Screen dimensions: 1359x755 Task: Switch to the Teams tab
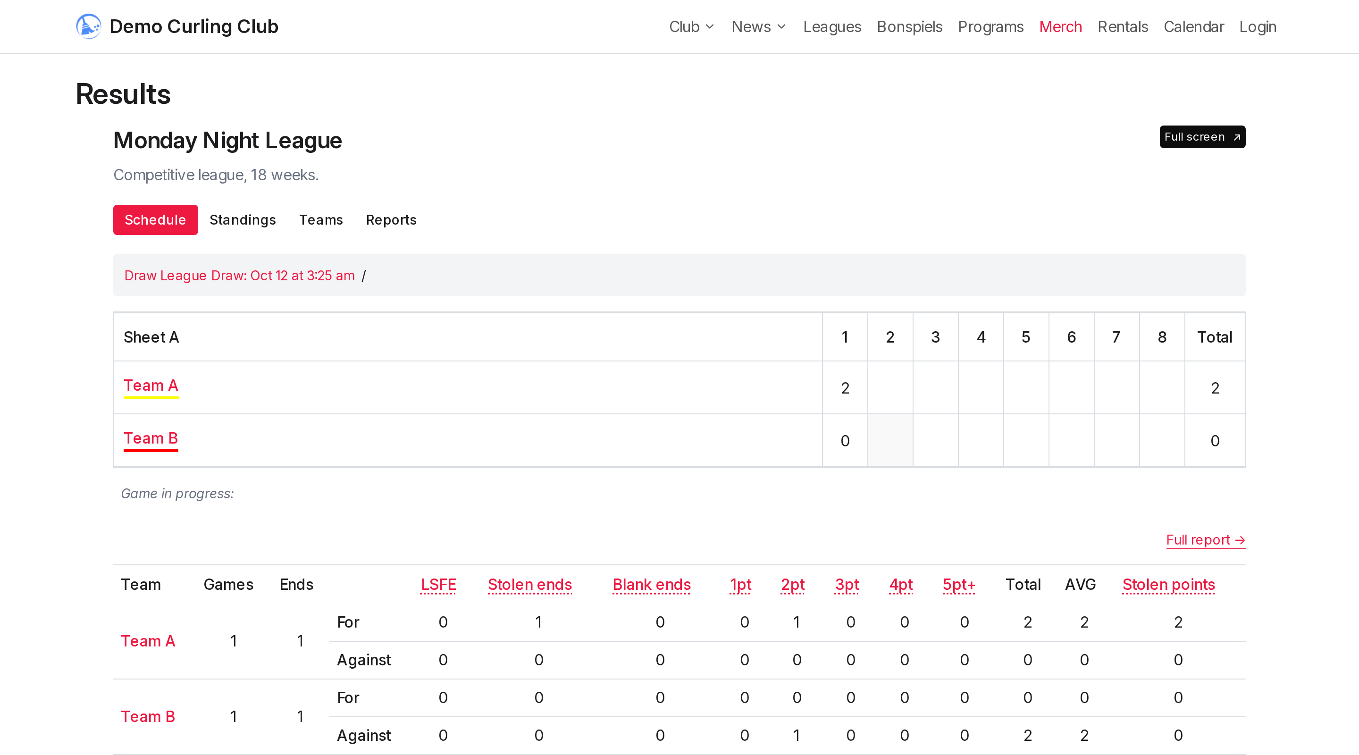321,219
